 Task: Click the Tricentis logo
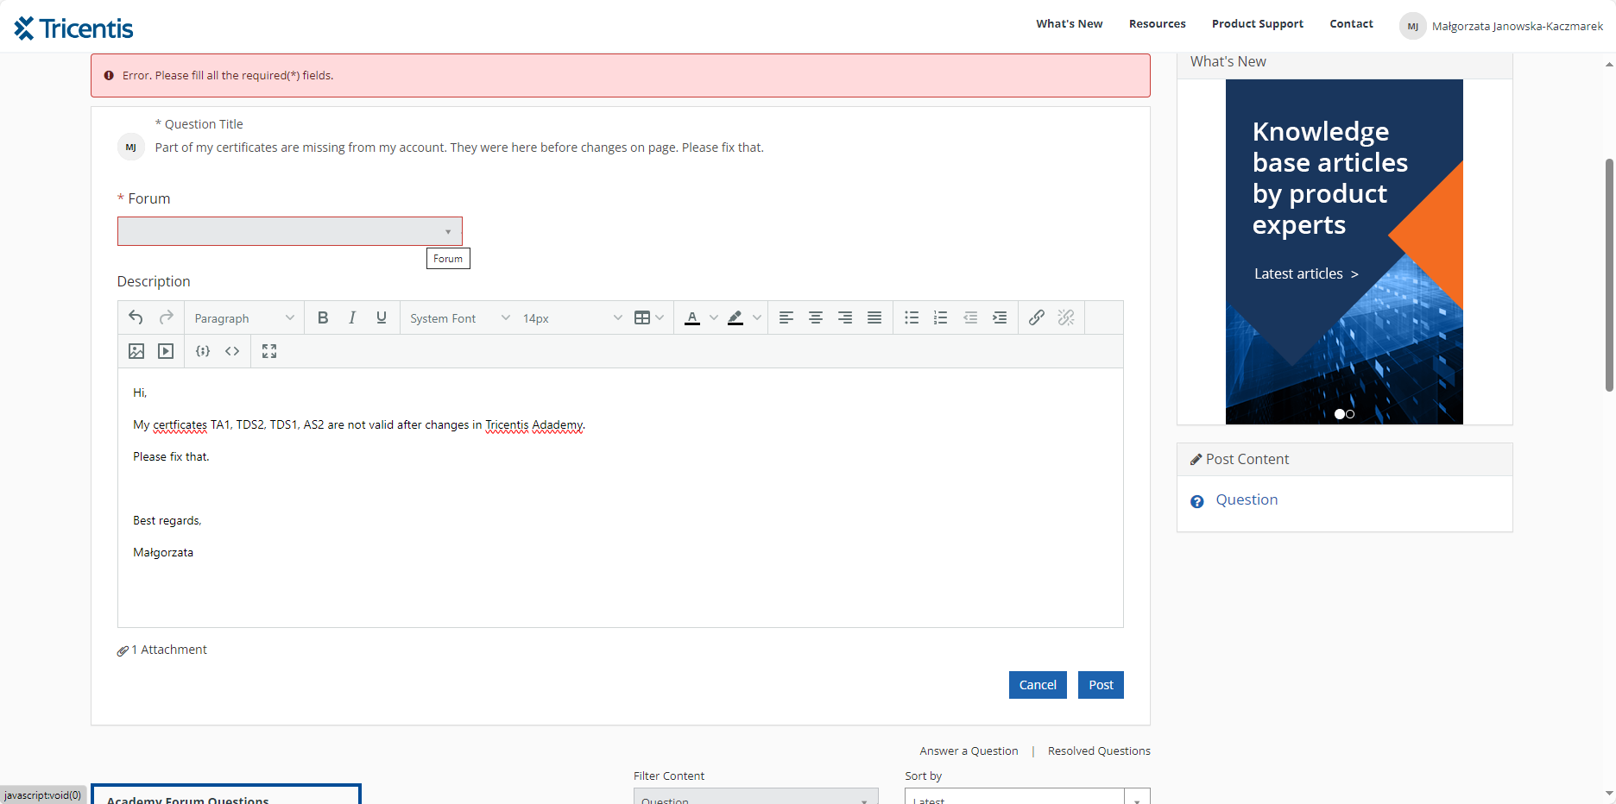tap(73, 28)
